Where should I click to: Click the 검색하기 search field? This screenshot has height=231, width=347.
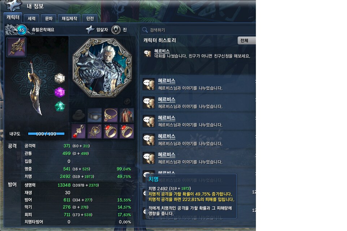tap(198, 30)
